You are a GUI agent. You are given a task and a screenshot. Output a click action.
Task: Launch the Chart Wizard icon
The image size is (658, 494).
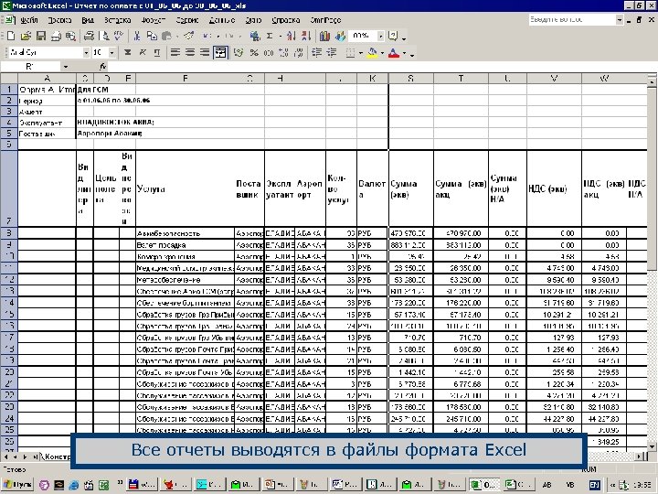tap(324, 36)
